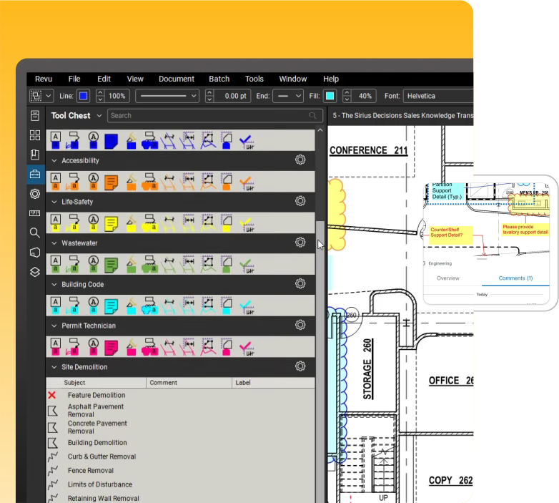
Task: Switch to the Comments (1) tab
Action: tap(515, 278)
